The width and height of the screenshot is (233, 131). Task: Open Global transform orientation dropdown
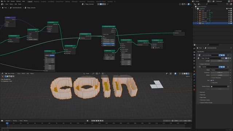87,74
